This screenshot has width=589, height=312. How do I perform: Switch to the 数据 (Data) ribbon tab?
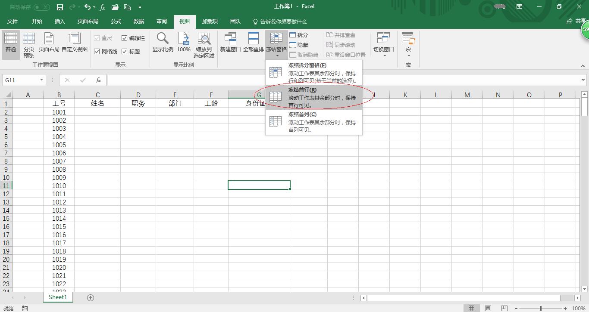[x=138, y=22]
